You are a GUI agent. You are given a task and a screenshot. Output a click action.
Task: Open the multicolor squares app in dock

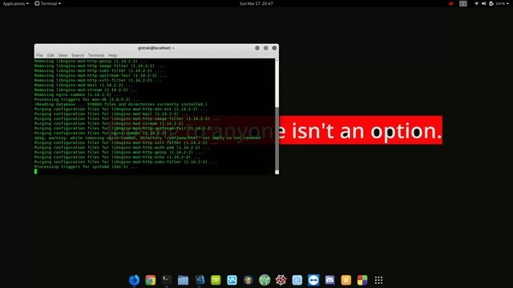click(x=362, y=280)
